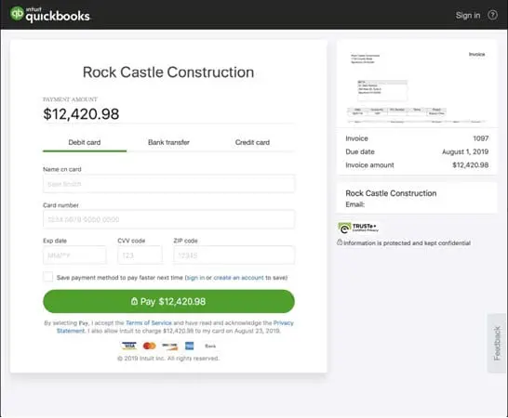Select the Debit card tab
Viewport: 508px width, 418px height.
click(85, 143)
